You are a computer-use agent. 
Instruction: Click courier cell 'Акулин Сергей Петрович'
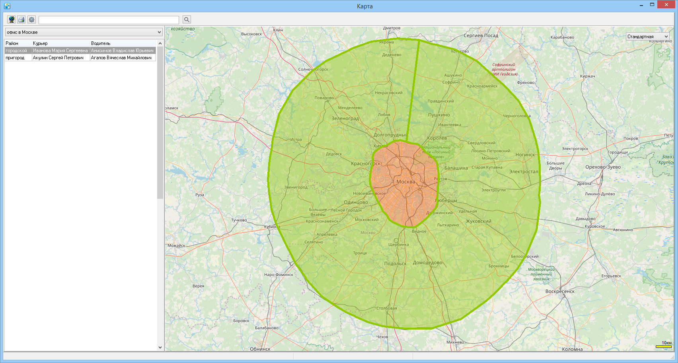pyautogui.click(x=61, y=58)
